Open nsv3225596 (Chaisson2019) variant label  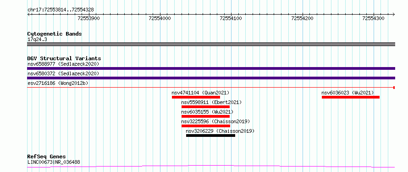pos(216,121)
